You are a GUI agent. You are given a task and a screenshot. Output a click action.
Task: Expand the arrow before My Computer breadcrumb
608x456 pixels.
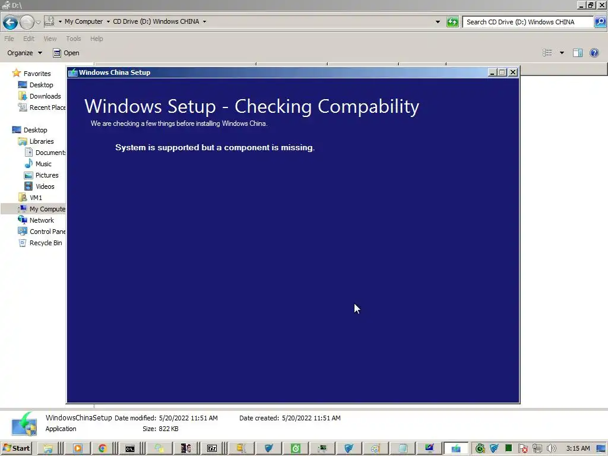60,22
